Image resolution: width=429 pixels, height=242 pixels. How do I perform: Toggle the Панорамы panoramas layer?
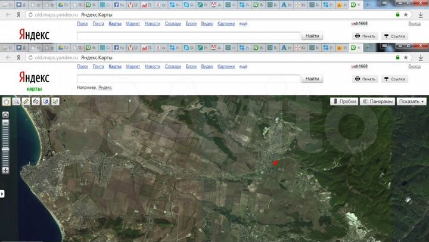tap(377, 101)
